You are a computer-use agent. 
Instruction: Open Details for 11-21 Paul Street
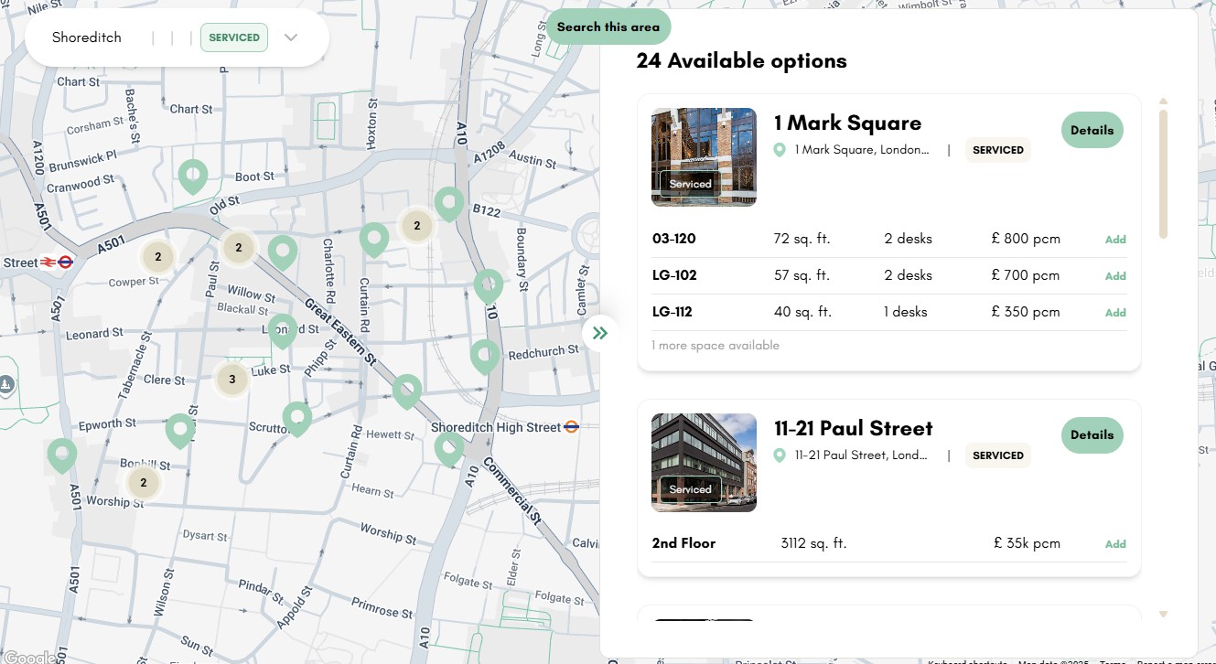pos(1092,434)
